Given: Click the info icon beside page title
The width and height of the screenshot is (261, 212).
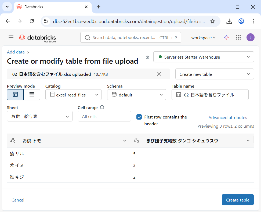Looking at the screenshot, I should pos(147,57).
